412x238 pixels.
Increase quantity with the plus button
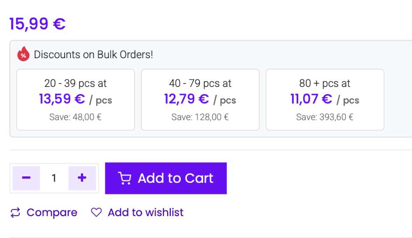click(x=82, y=178)
